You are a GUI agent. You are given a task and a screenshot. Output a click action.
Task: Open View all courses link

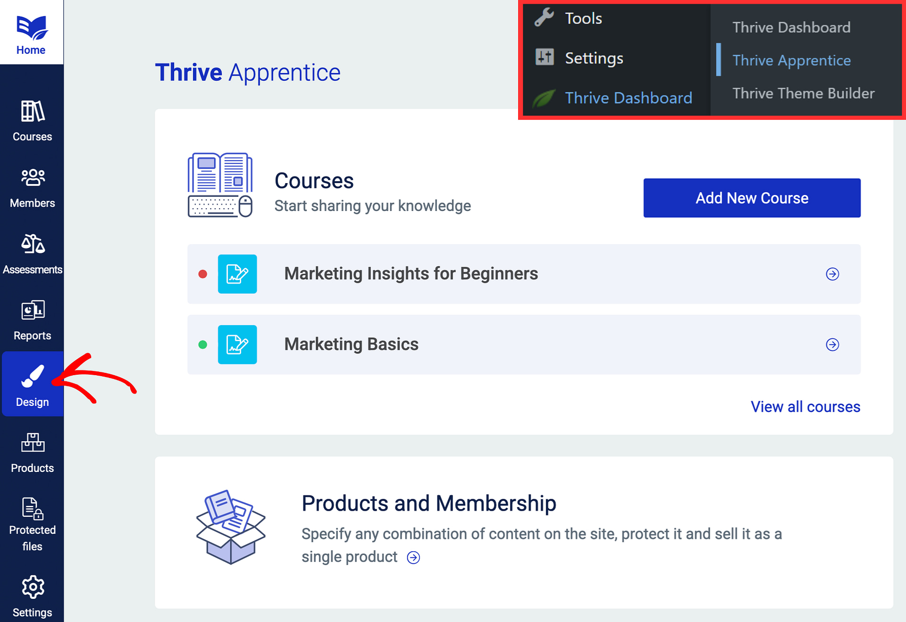[x=805, y=406]
